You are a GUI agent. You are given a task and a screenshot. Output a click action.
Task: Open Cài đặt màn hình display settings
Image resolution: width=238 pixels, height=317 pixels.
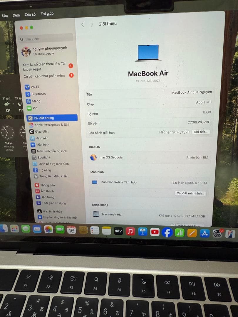(190, 193)
